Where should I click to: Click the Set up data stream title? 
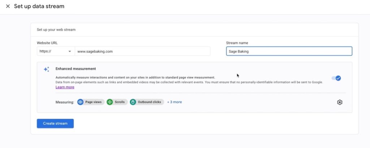[x=39, y=6]
